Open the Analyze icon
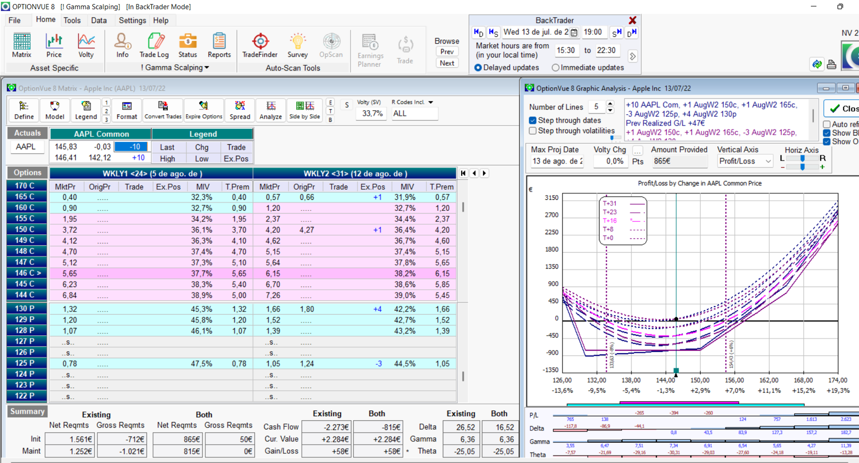This screenshot has width=859, height=463. (271, 110)
